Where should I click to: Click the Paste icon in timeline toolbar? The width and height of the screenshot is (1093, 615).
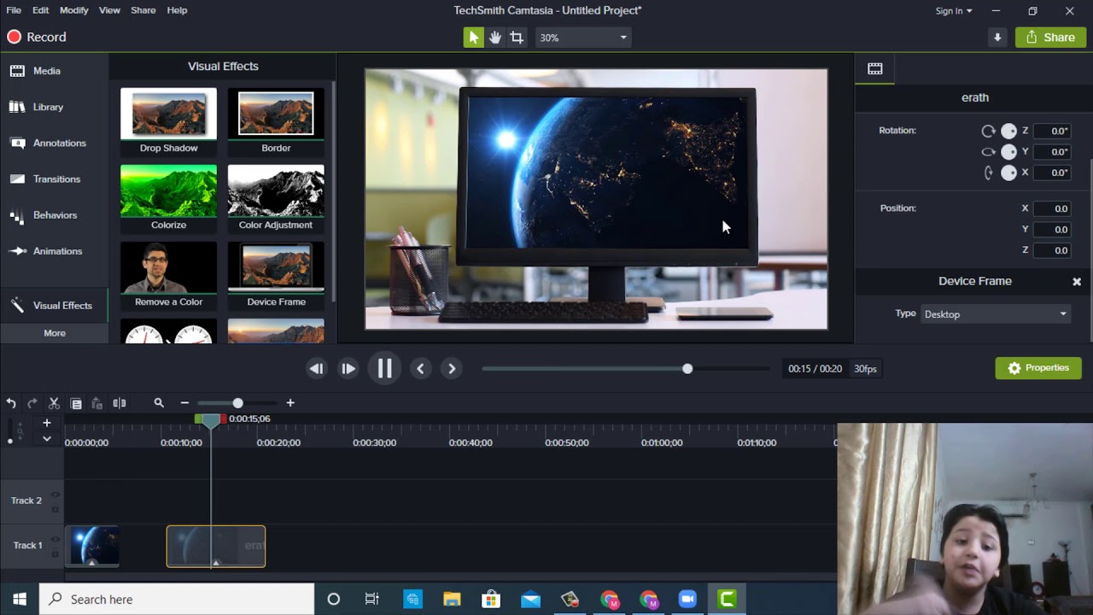tap(96, 403)
